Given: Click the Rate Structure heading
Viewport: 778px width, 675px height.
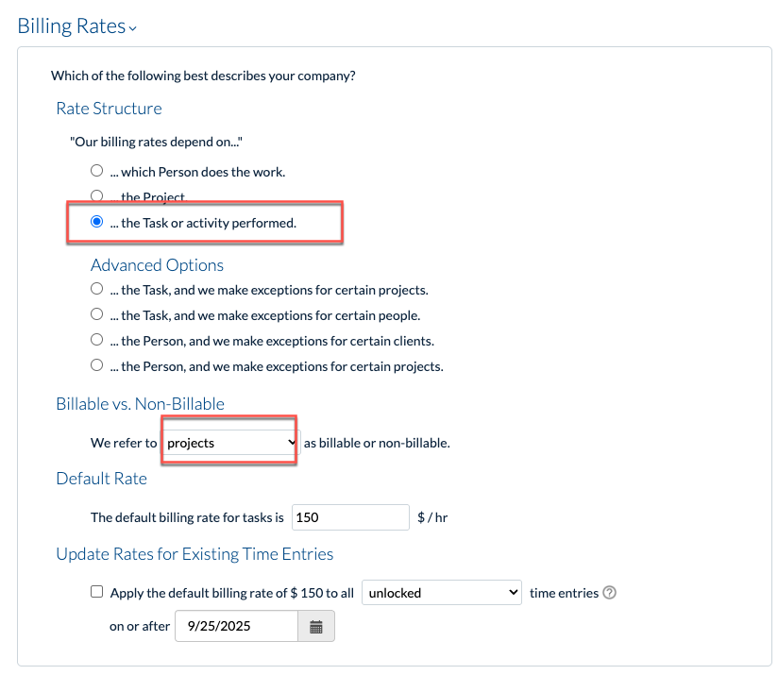Looking at the screenshot, I should click(109, 108).
